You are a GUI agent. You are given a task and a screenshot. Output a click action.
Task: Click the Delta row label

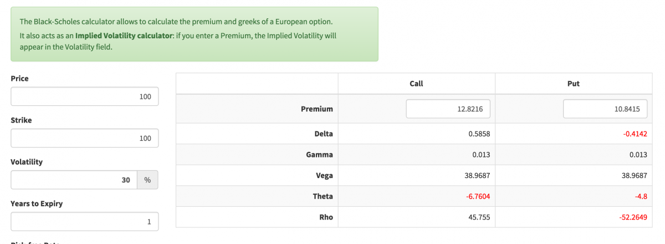pyautogui.click(x=323, y=134)
